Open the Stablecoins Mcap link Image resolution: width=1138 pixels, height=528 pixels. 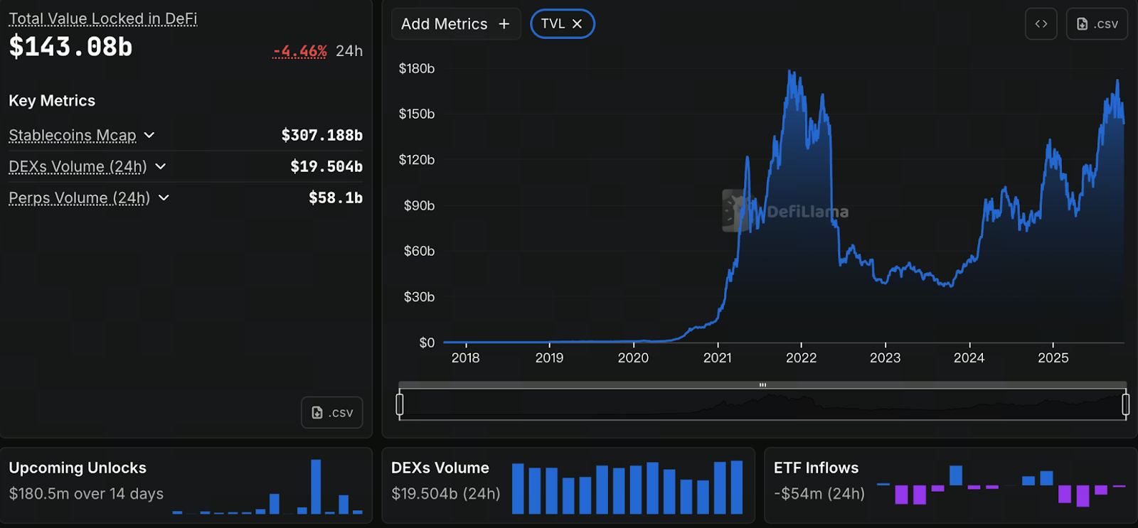coord(73,135)
